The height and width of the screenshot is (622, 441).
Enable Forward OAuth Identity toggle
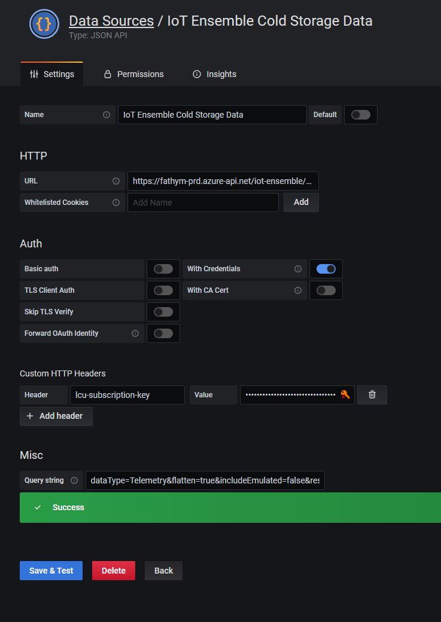[x=163, y=333]
